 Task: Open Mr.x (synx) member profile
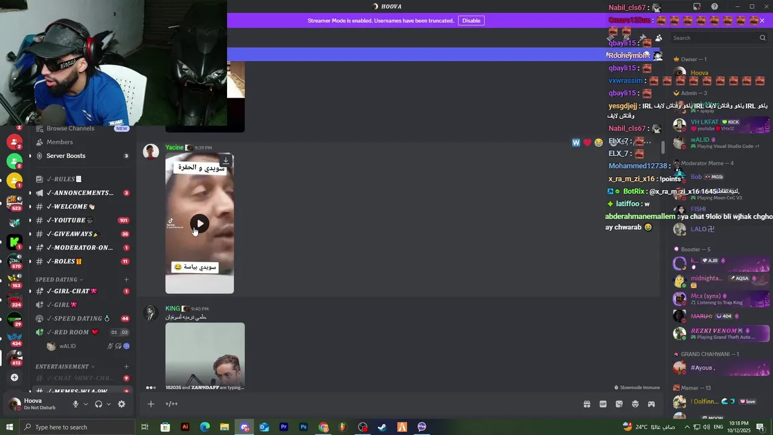[x=721, y=298]
